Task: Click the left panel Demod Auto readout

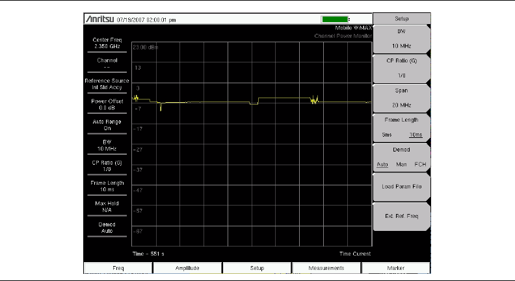Action: click(x=107, y=228)
